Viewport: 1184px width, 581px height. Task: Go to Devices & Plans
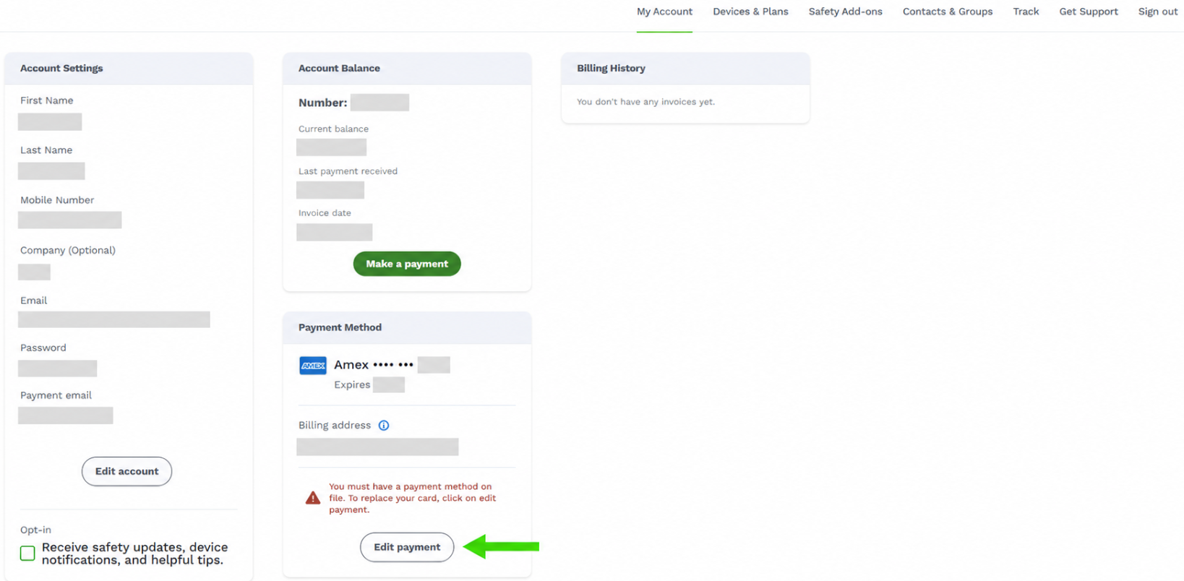point(750,12)
